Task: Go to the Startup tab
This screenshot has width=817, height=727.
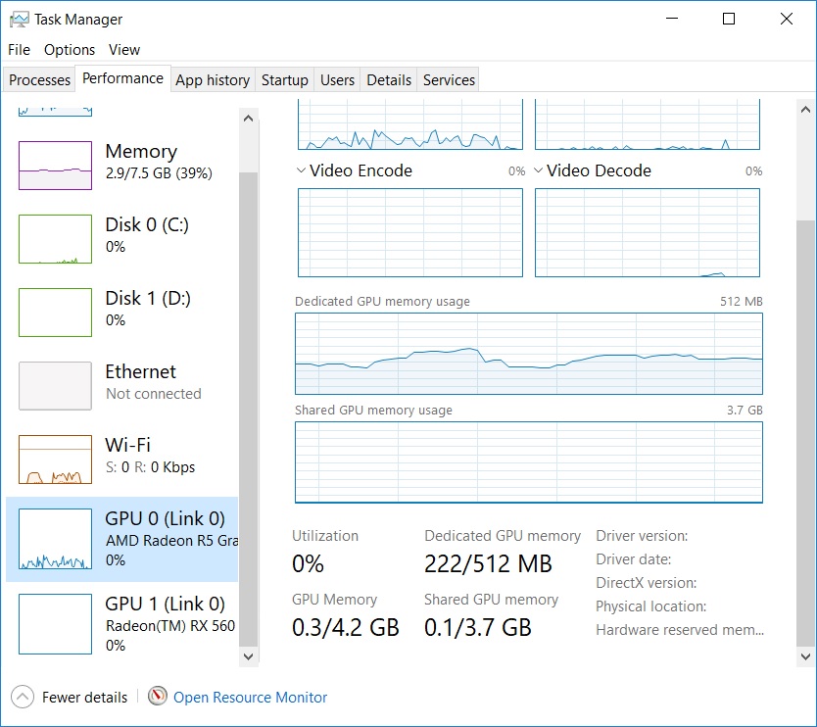Action: [284, 79]
